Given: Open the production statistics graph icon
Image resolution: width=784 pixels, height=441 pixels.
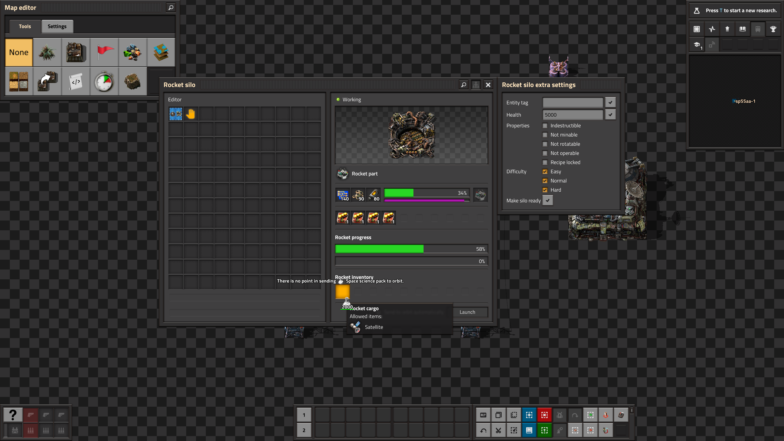Looking at the screenshot, I should point(712,29).
